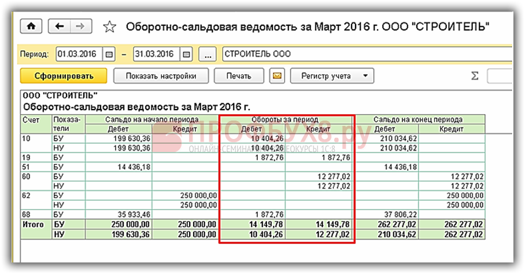Go back with the left arrow

coord(59,27)
